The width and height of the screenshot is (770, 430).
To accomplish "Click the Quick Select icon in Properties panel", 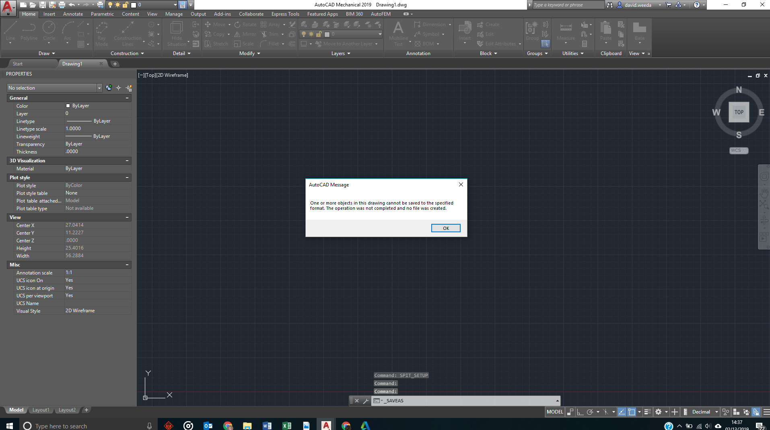I will (x=129, y=88).
